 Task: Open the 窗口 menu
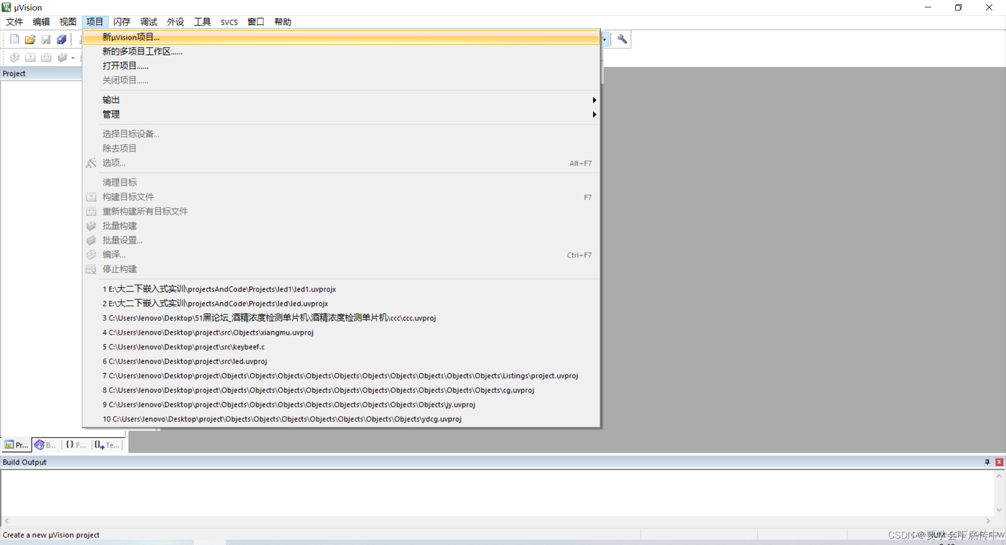pyautogui.click(x=256, y=21)
